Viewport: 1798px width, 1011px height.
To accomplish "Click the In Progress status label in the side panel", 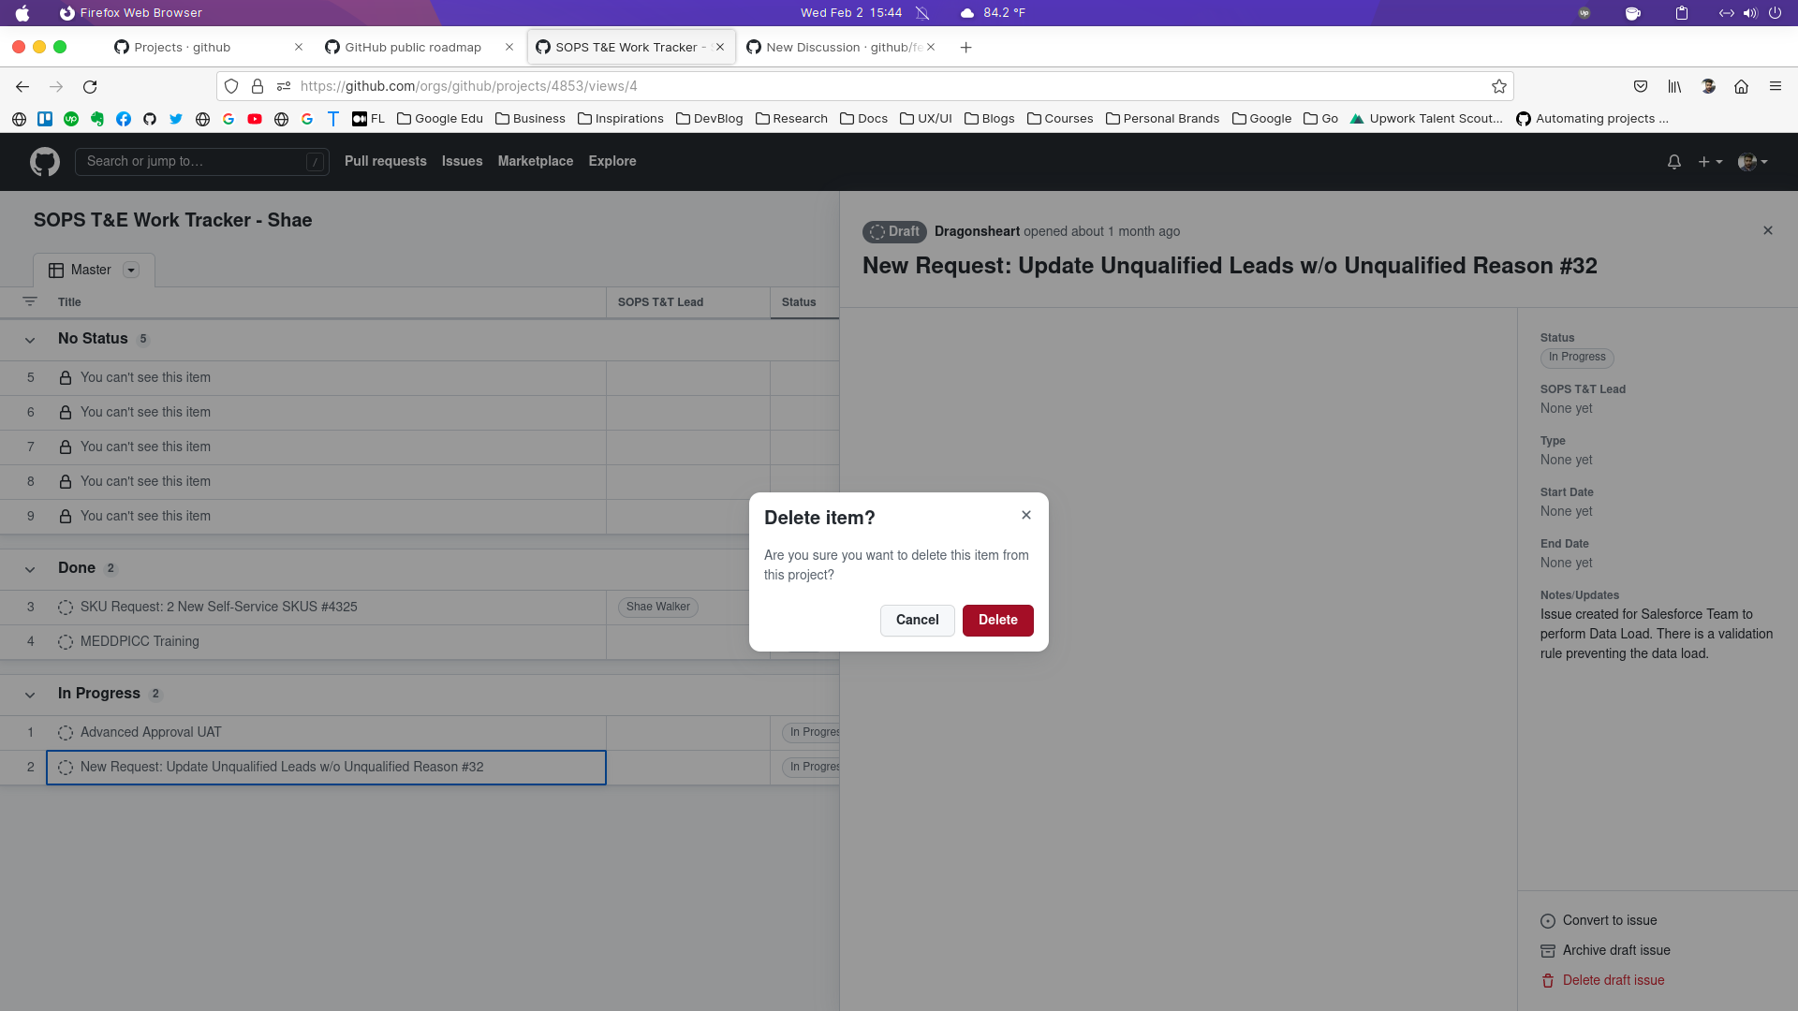I will tap(1577, 358).
